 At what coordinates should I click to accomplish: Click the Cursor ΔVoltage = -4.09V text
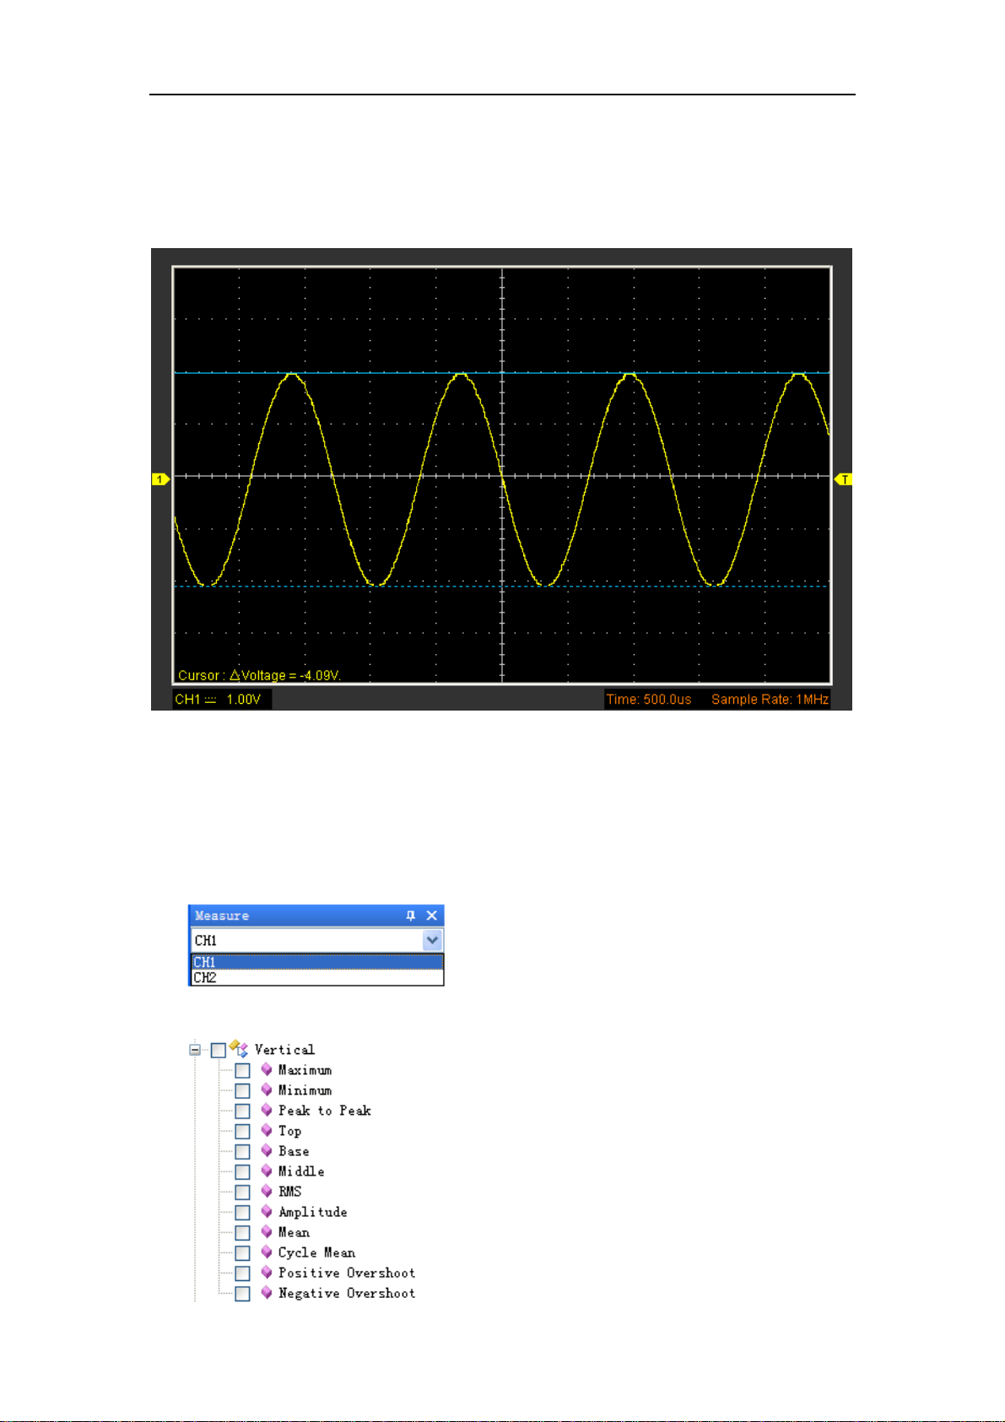[x=259, y=675]
